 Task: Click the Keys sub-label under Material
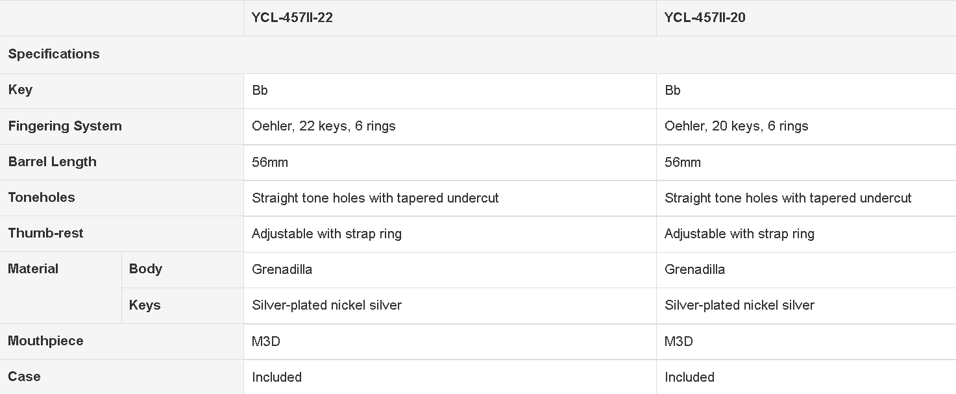[145, 305]
